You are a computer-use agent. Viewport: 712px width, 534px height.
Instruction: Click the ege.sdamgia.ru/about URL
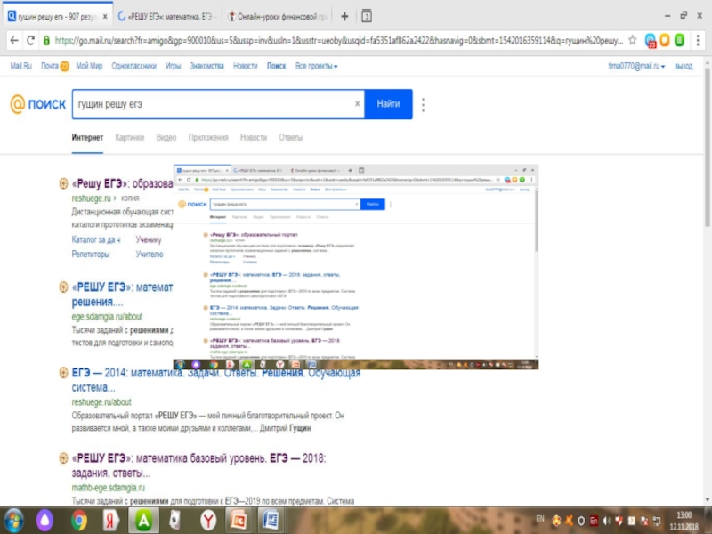click(x=107, y=317)
